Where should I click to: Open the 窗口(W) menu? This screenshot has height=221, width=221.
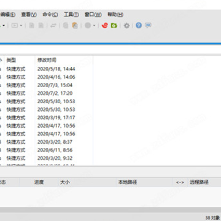(x=93, y=15)
